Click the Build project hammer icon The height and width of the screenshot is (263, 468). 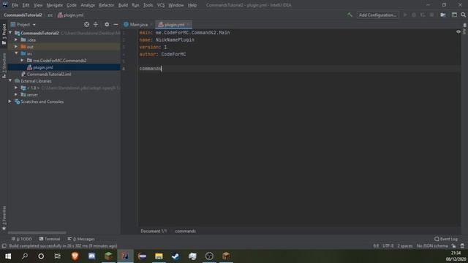pos(350,15)
